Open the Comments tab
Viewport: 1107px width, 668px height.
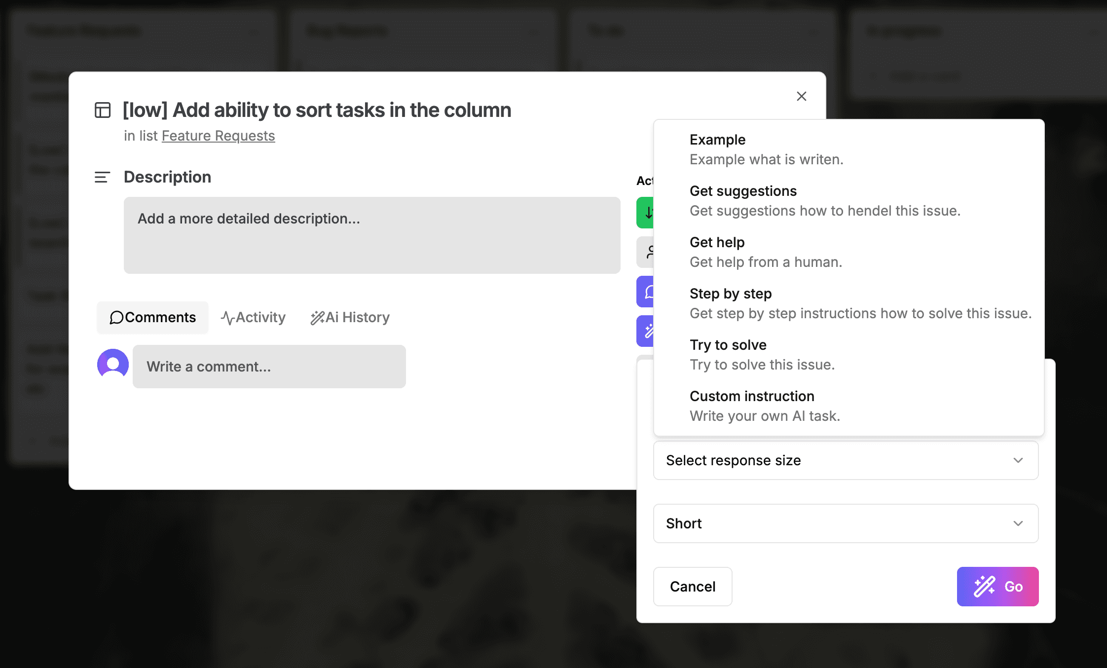[x=152, y=317]
